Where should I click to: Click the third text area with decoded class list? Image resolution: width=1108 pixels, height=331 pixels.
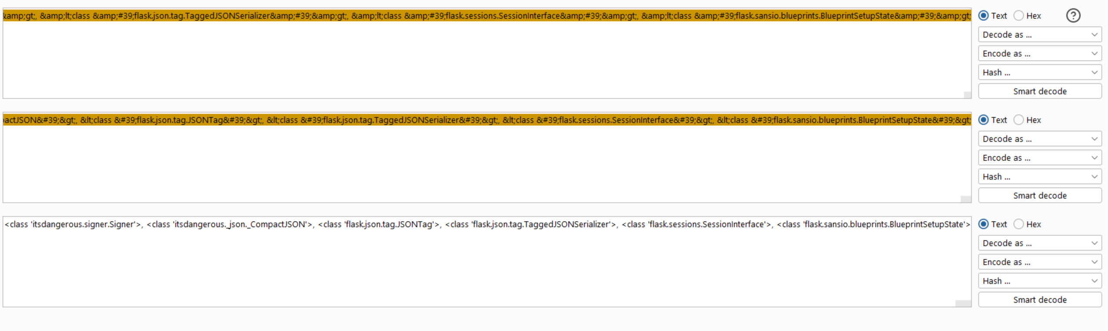point(487,261)
